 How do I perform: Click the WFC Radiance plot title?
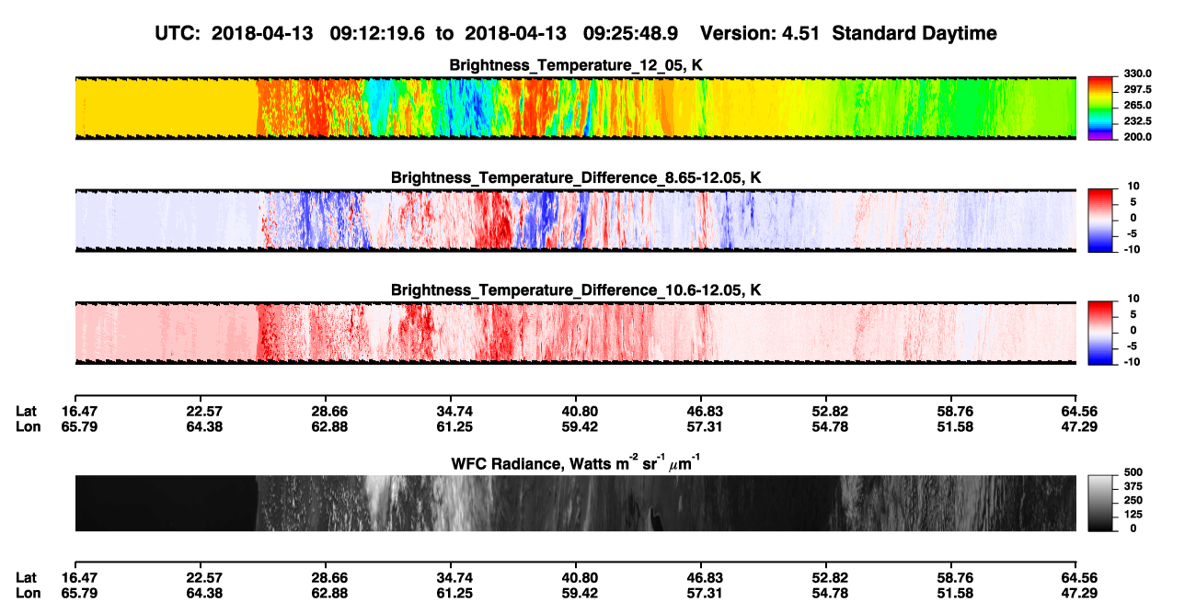point(576,462)
